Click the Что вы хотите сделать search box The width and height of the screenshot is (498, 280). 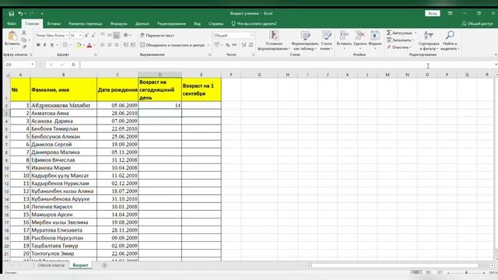tap(254, 24)
